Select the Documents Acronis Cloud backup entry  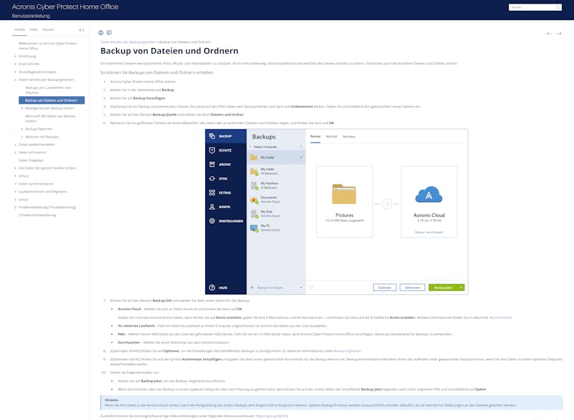[x=276, y=200]
